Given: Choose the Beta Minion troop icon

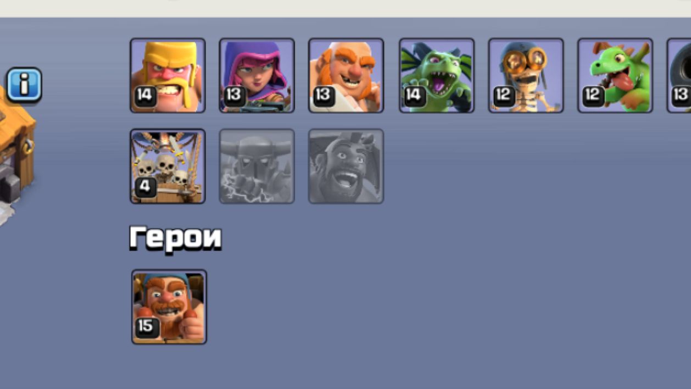Looking at the screenshot, I should (x=437, y=75).
